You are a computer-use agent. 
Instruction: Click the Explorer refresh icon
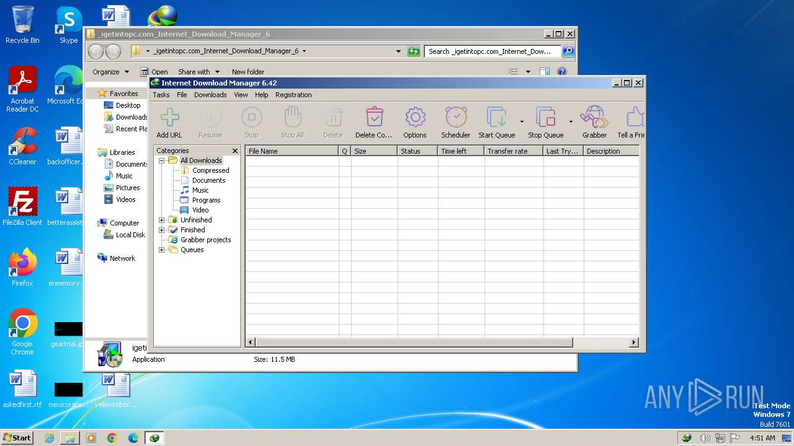[414, 51]
